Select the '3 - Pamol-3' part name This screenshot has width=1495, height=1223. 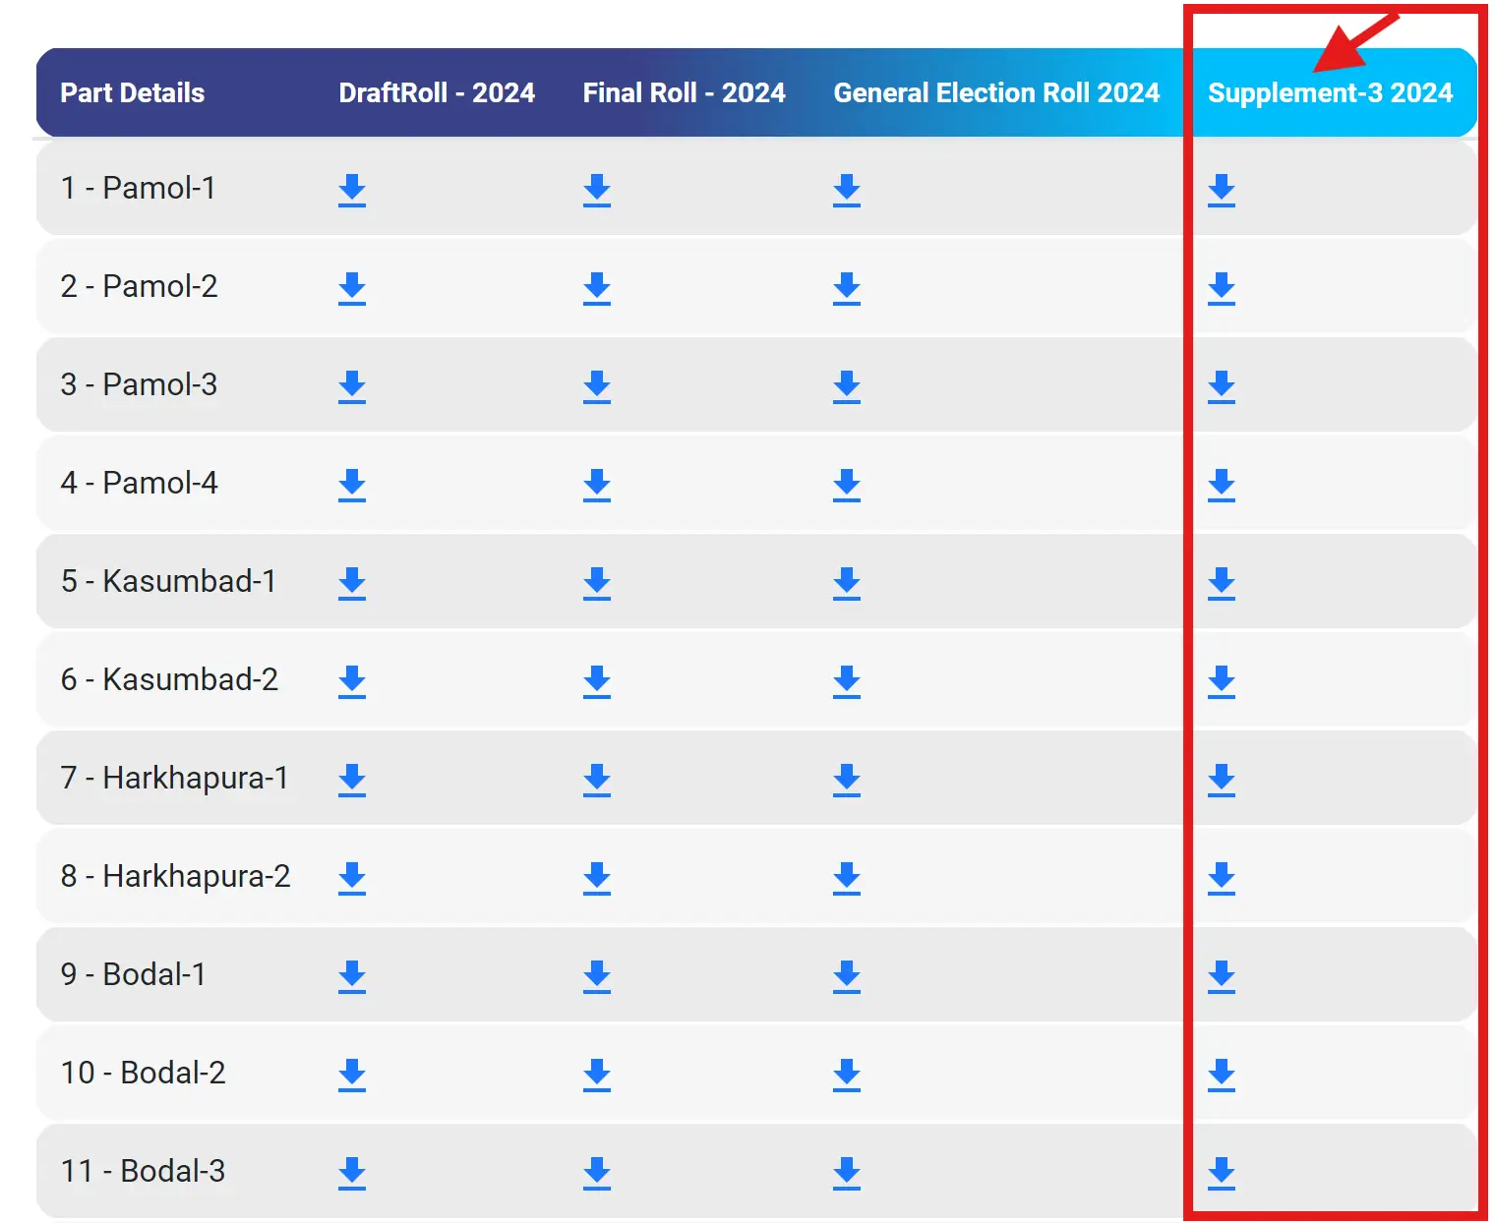pos(139,384)
